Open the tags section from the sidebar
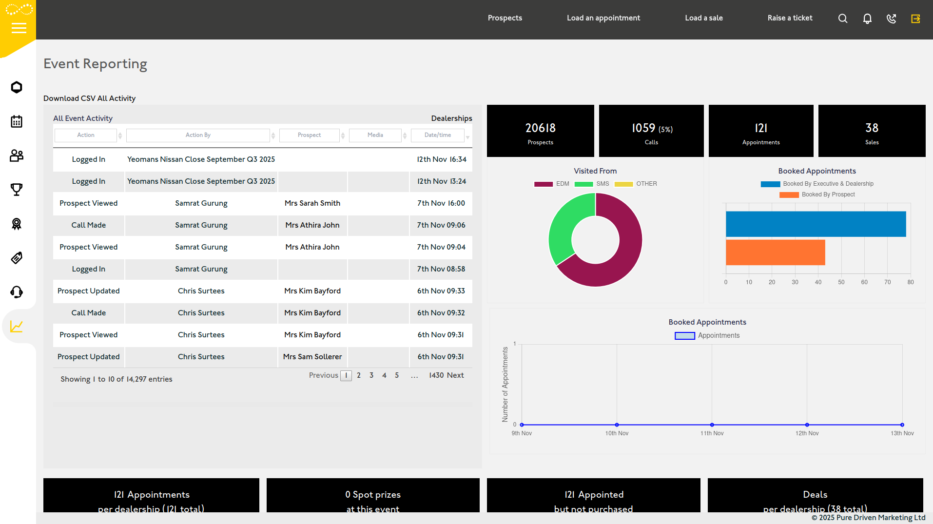 pos(17,258)
